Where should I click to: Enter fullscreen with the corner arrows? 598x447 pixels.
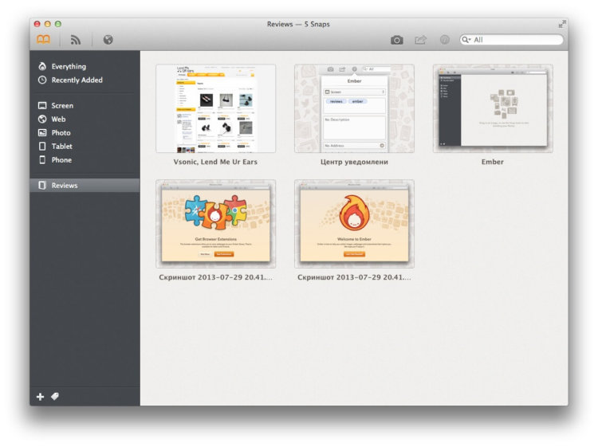pyautogui.click(x=562, y=24)
